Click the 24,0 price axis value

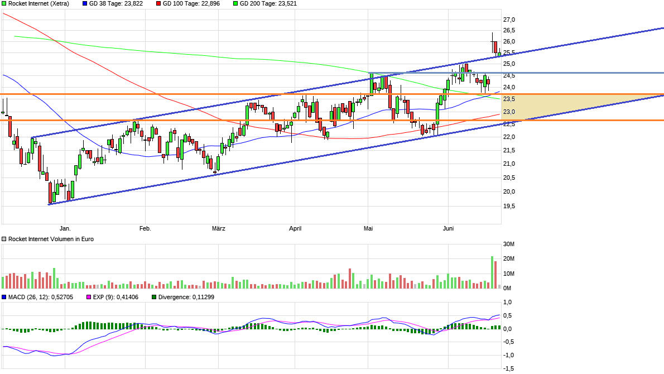(509, 87)
